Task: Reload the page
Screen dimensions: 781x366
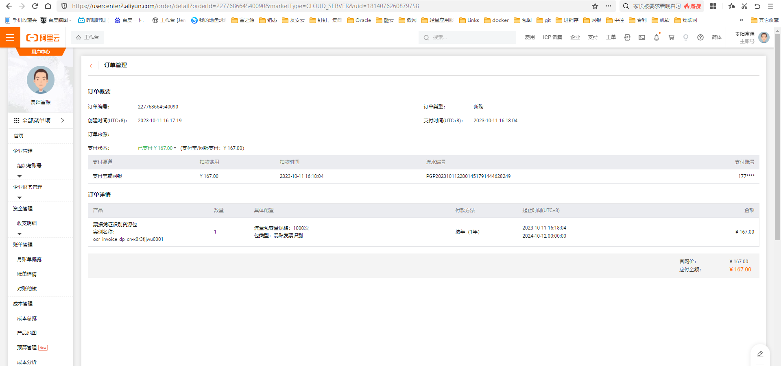Action: [35, 6]
